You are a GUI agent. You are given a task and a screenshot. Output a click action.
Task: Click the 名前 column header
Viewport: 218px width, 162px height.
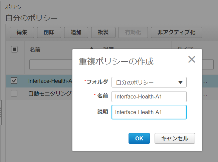[x=35, y=50]
